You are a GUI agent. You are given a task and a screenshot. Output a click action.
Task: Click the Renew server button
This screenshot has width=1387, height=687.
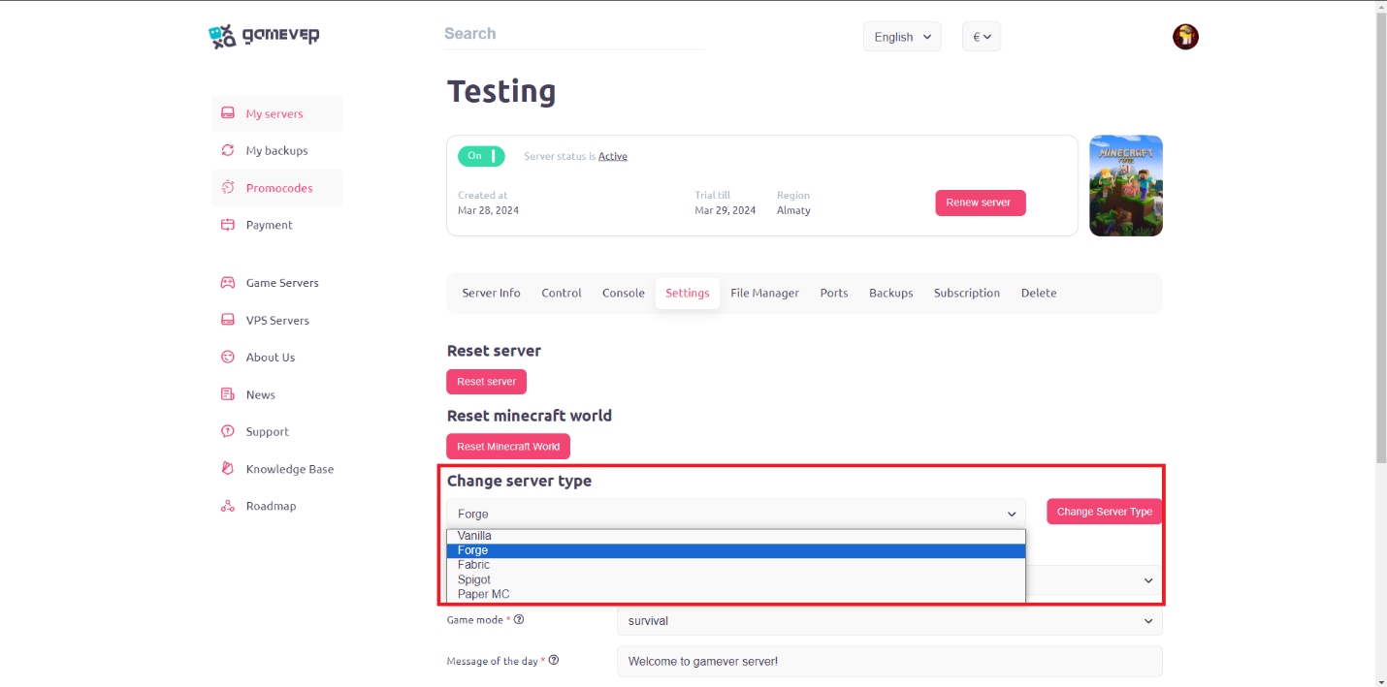coord(981,203)
